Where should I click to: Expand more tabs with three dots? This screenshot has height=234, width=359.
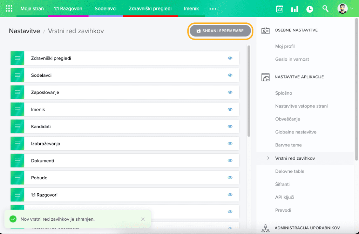coord(213,9)
